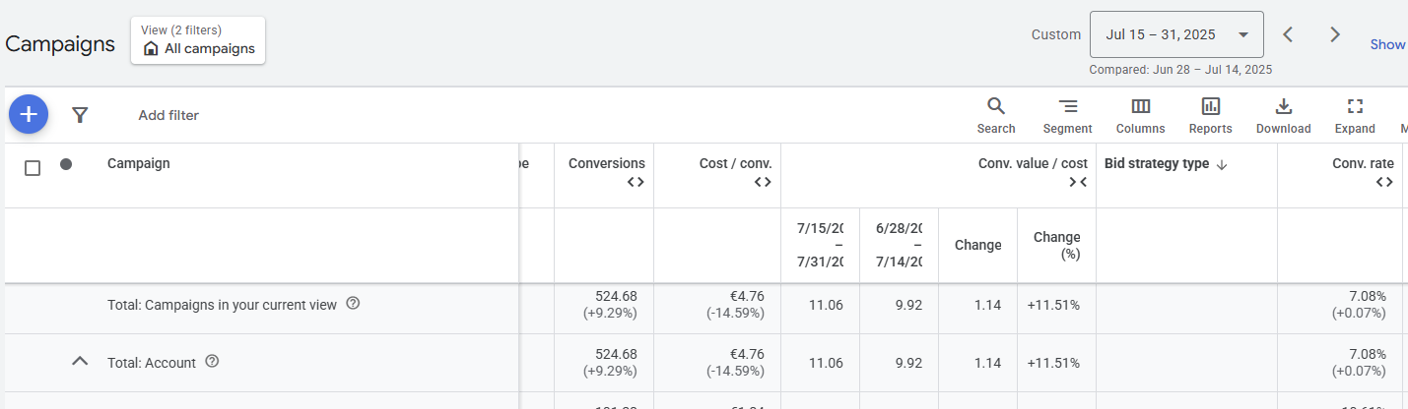Expand the table to full screen
This screenshot has height=409, width=1408.
click(x=1355, y=115)
